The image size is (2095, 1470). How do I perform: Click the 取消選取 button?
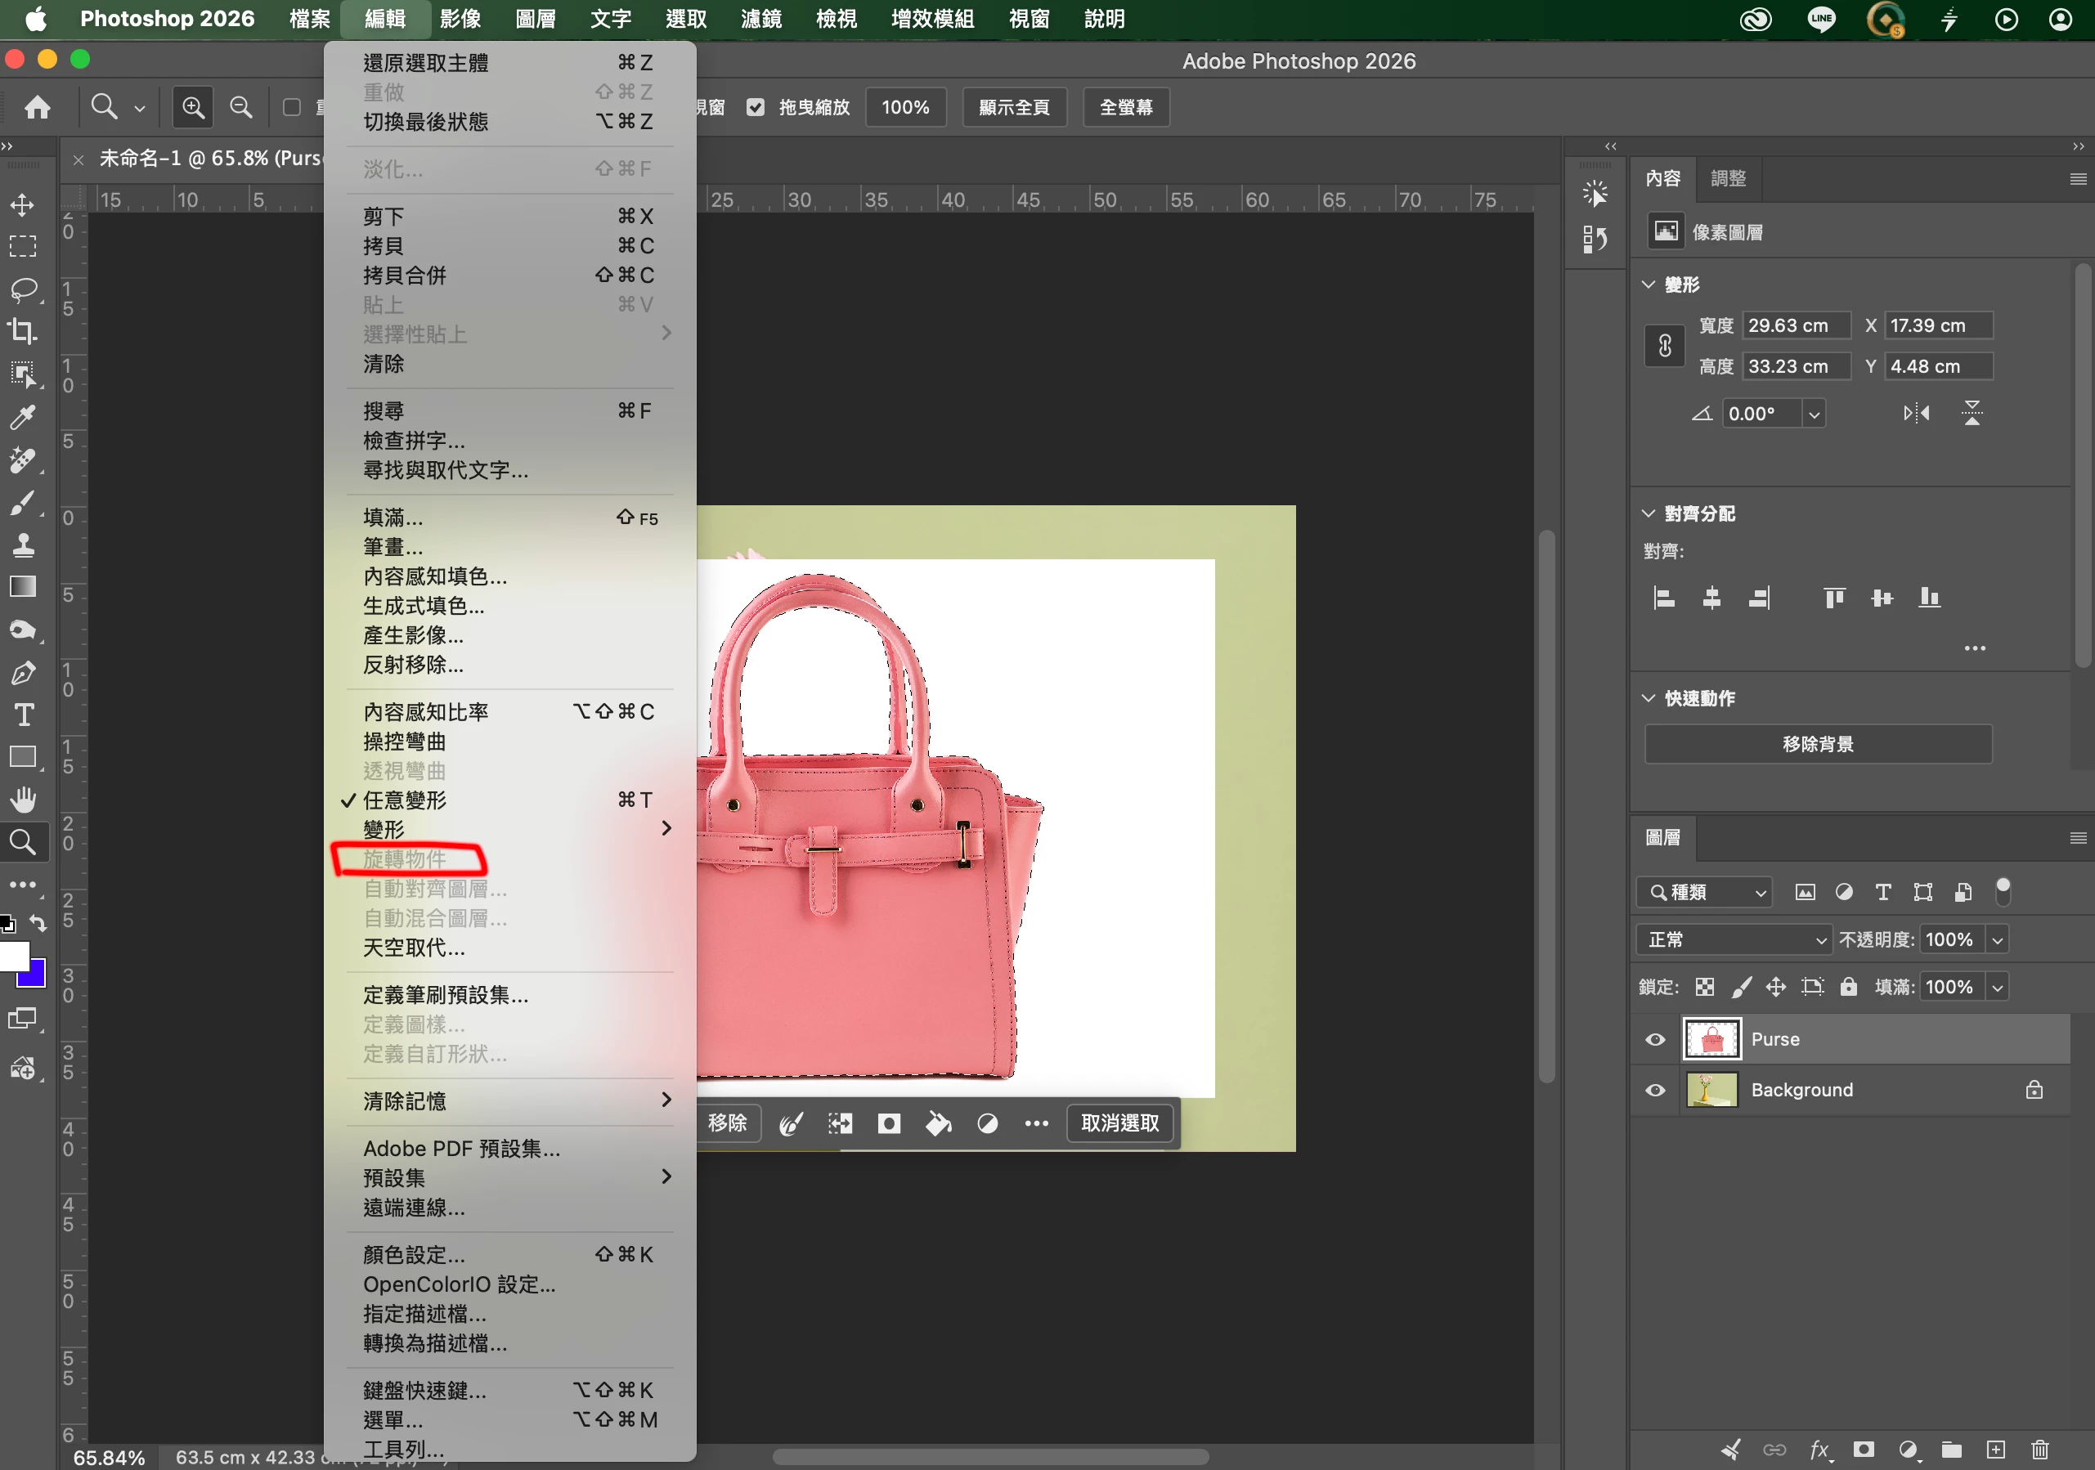coord(1119,1123)
